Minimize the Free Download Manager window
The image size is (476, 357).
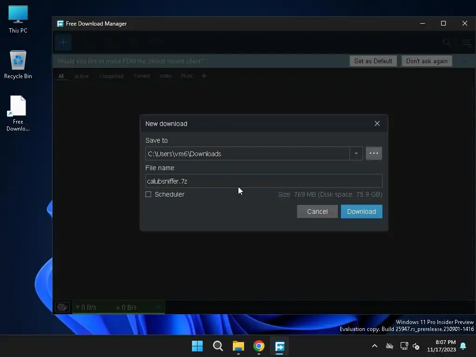coord(422,23)
